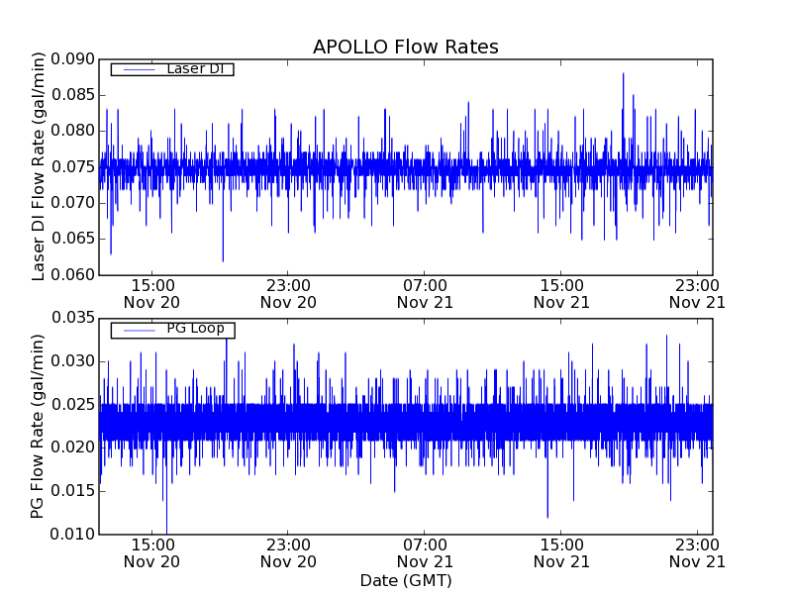Click the "APOLLO Flow Rates" chart title
Image resolution: width=792 pixels, height=594 pixels.
click(405, 48)
